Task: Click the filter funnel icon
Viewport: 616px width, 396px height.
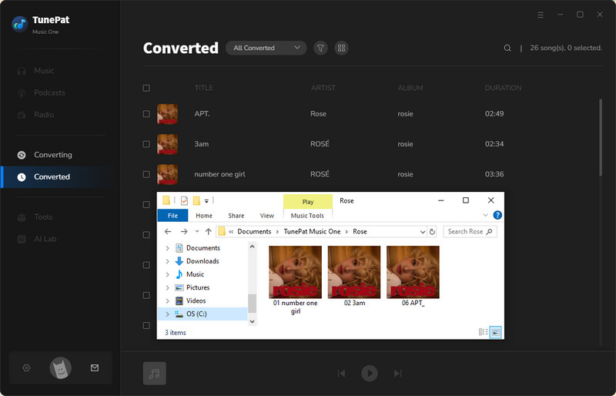Action: click(320, 48)
